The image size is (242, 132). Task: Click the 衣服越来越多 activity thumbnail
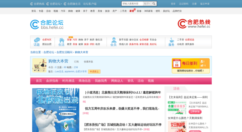pos(177,108)
